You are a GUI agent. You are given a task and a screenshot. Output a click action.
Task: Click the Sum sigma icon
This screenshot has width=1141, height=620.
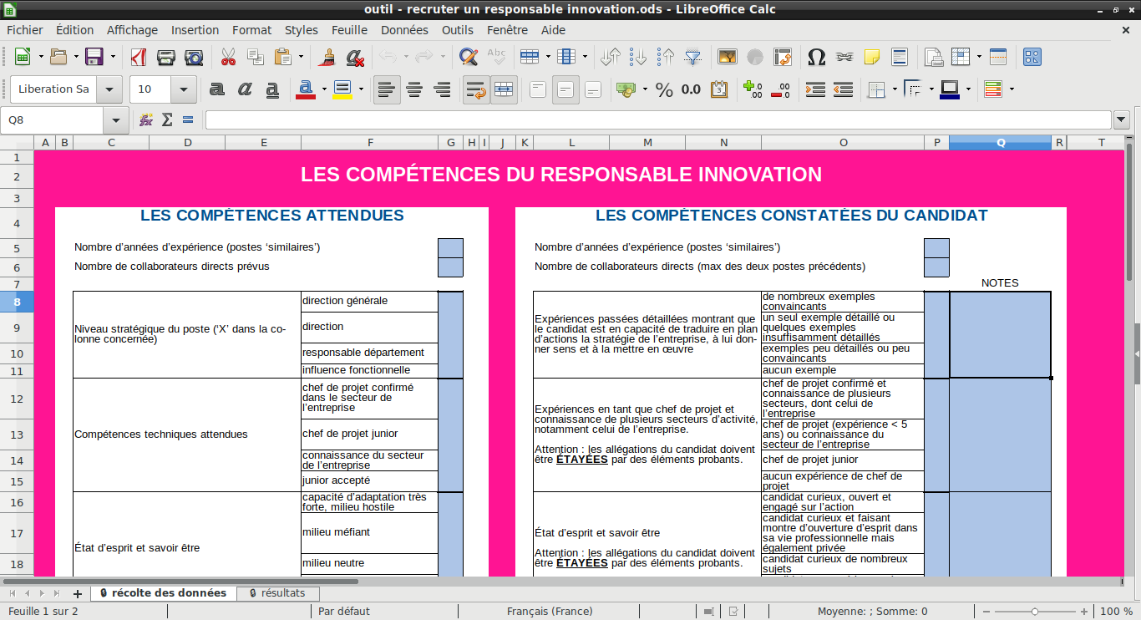pos(167,119)
